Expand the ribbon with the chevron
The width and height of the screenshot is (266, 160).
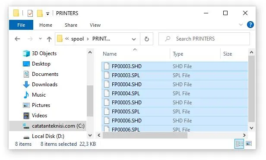(x=241, y=25)
